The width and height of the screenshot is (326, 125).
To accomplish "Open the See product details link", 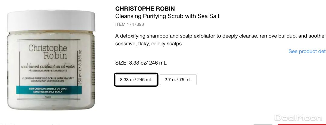I will 307,51.
